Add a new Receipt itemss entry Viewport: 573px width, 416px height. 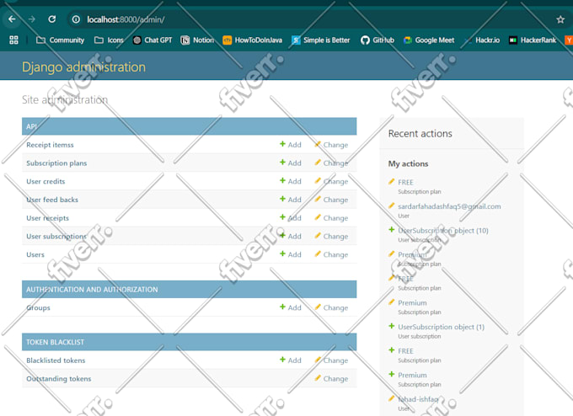(291, 145)
